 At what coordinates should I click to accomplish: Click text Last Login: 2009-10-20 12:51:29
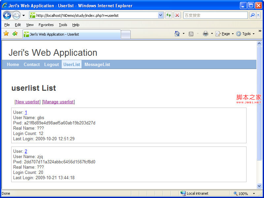point(44,139)
